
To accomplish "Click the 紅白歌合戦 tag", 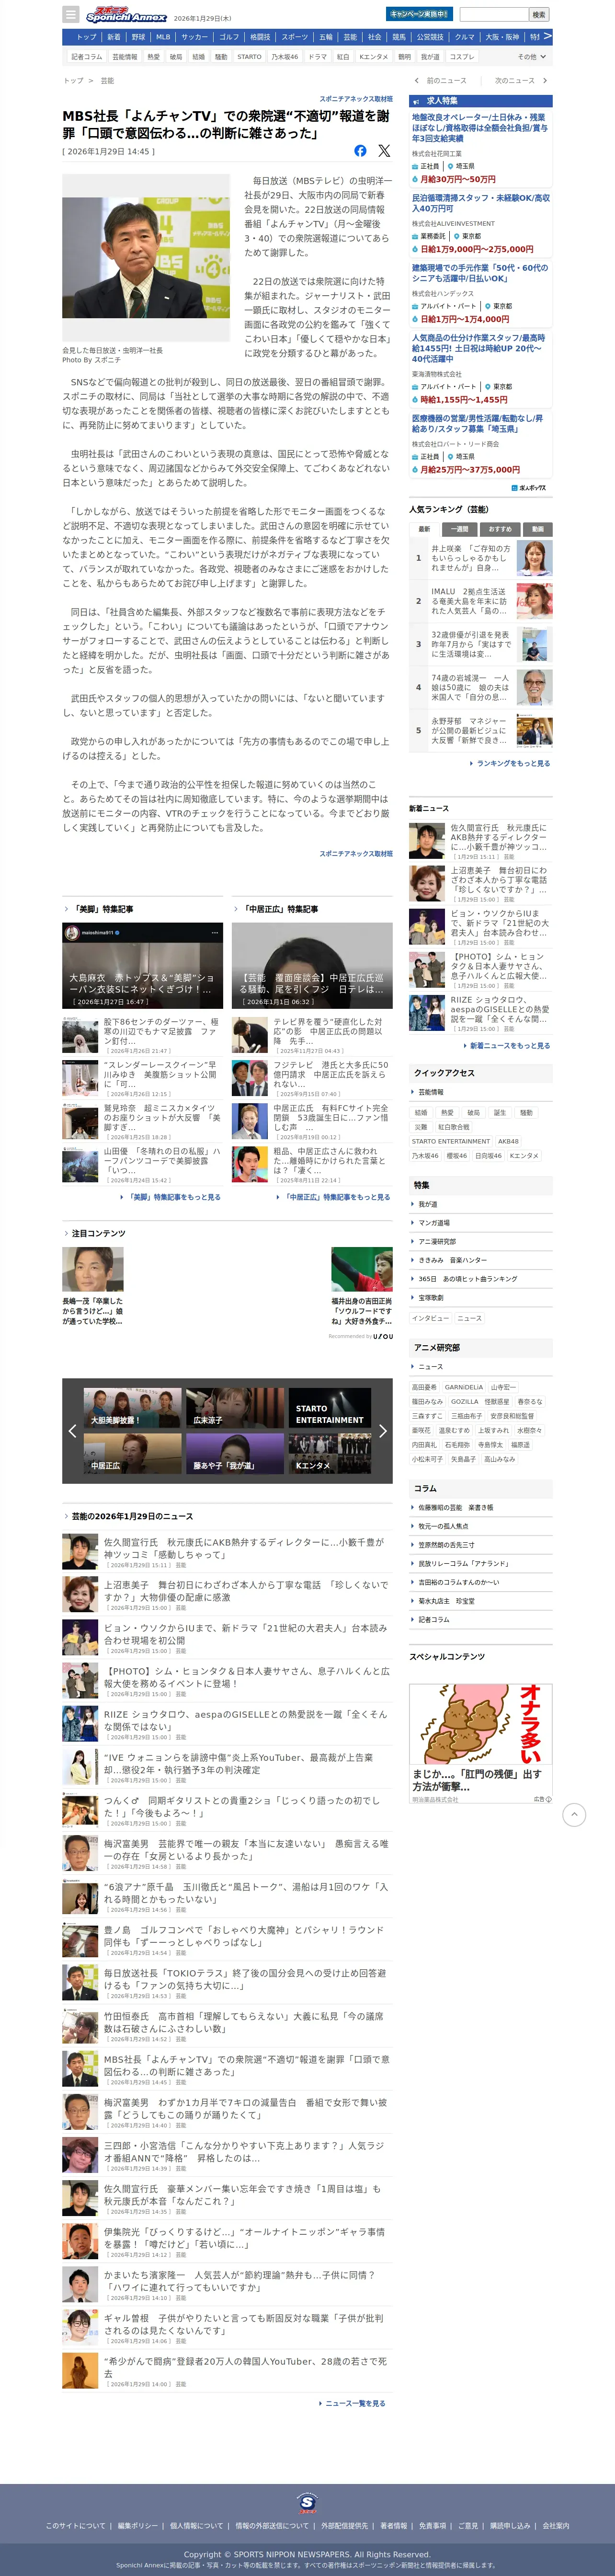I will tap(454, 1127).
